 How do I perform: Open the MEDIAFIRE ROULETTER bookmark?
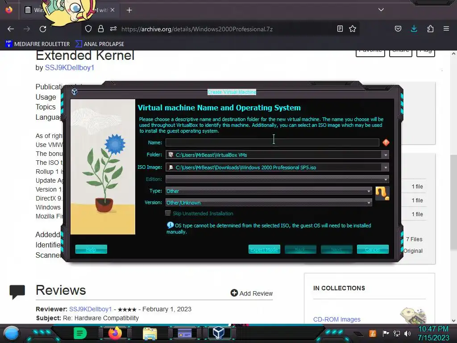click(x=37, y=44)
